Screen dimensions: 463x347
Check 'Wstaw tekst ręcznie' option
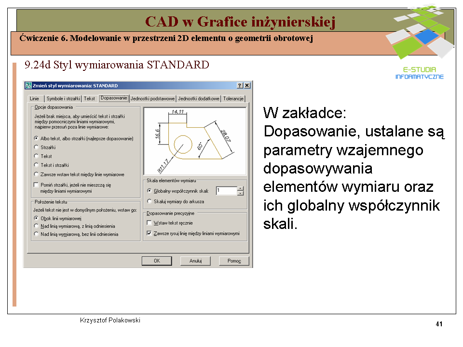[149, 223]
